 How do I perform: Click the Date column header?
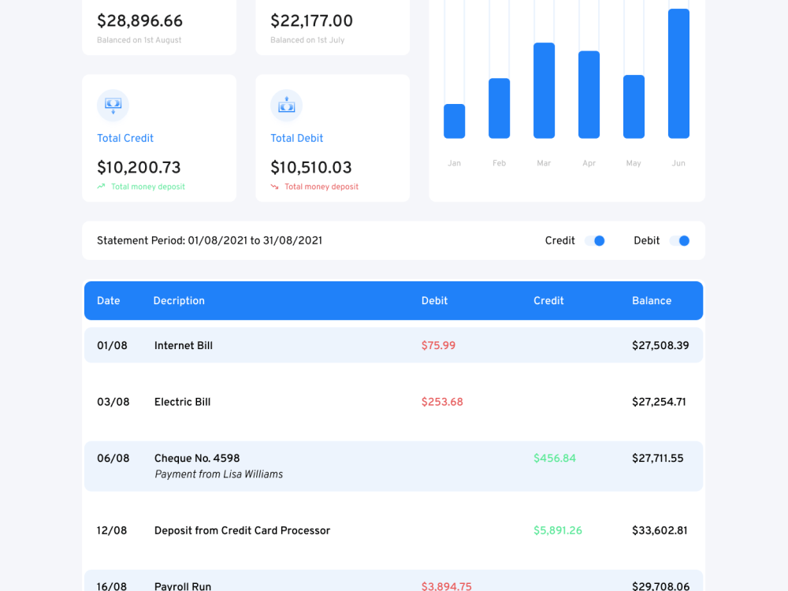[x=109, y=300]
